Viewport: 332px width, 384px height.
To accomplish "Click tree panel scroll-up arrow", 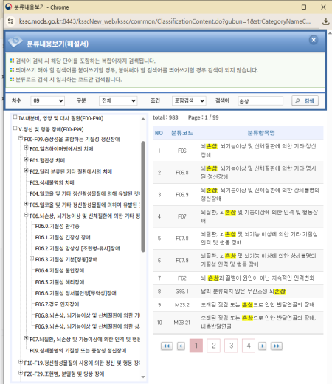I will 143,119.
